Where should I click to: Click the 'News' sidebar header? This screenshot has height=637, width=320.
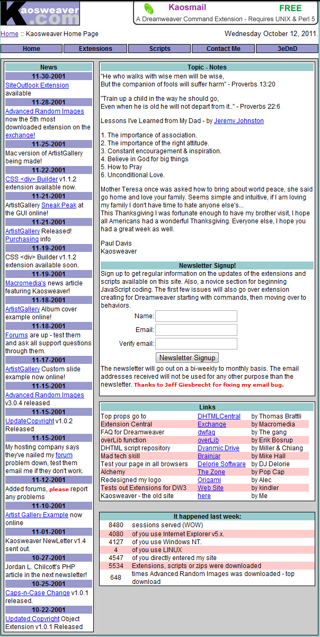pos(49,67)
